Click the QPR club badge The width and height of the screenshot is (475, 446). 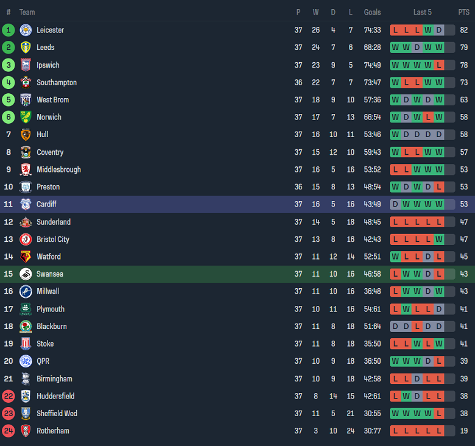tap(26, 361)
